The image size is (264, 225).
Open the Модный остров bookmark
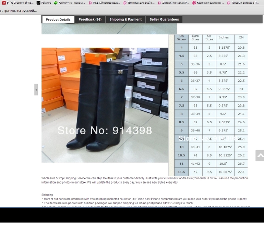pyautogui.click(x=104, y=3)
